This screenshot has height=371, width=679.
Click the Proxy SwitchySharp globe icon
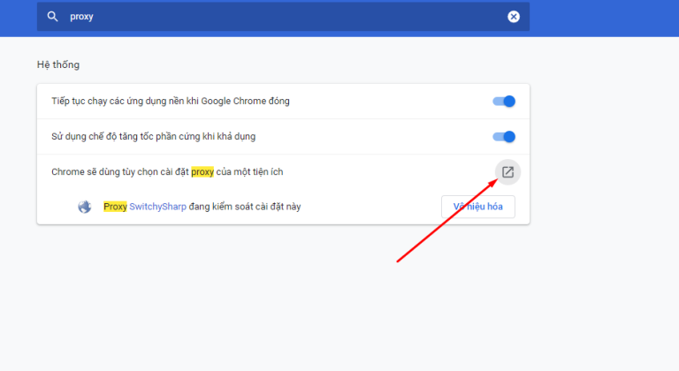[85, 208]
